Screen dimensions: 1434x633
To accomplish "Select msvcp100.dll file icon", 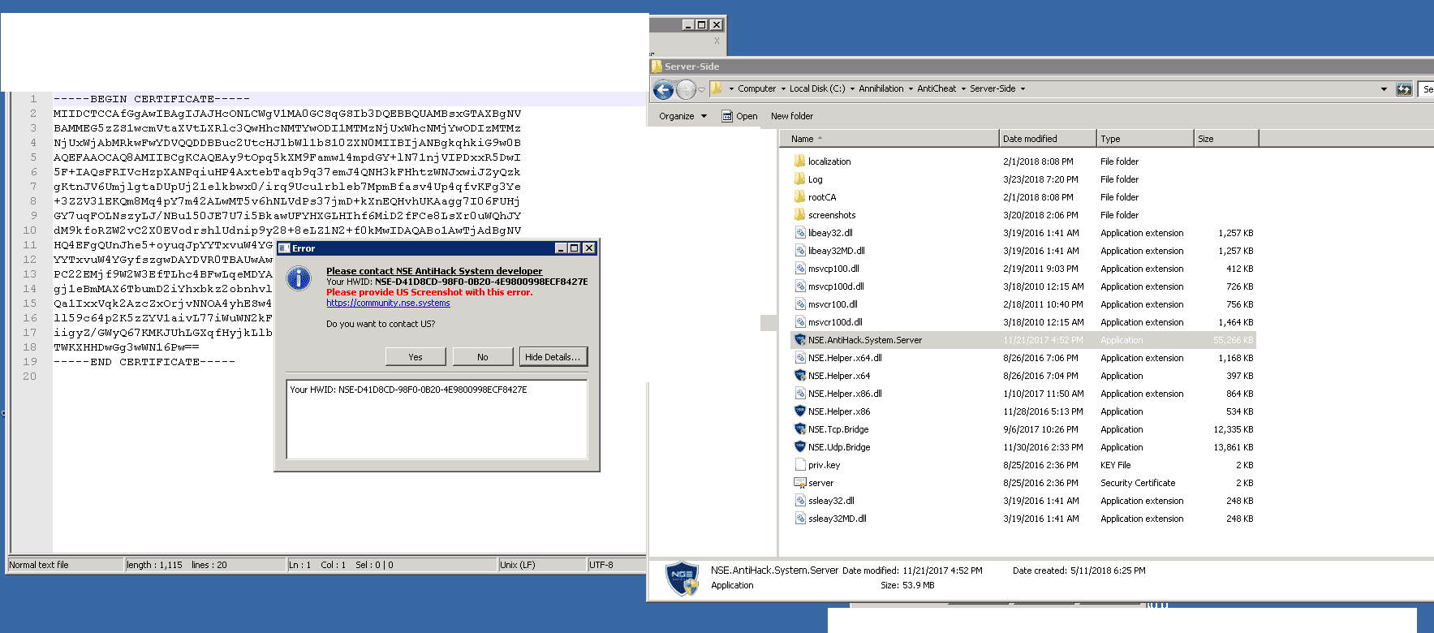I will pos(800,269).
